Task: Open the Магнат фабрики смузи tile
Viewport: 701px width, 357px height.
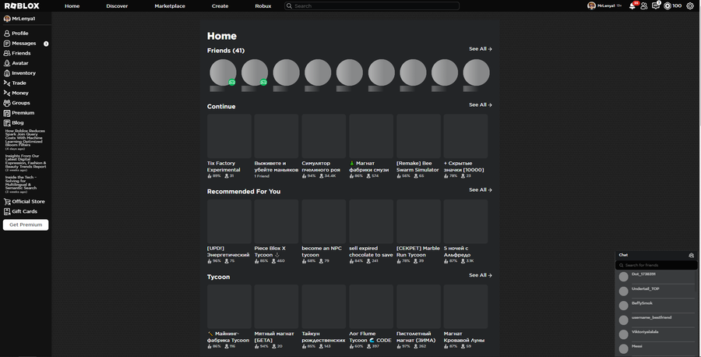Action: pos(371,147)
